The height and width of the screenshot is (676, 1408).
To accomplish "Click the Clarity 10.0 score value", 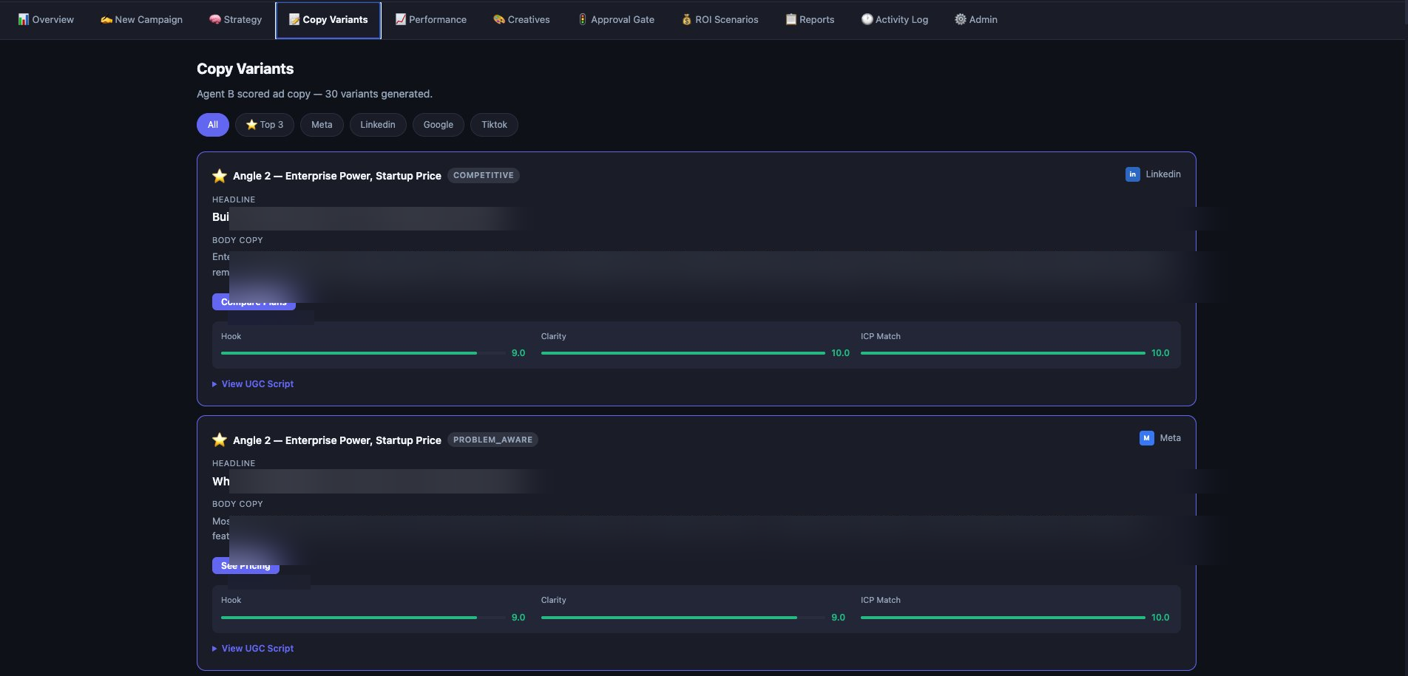I will click(x=840, y=353).
